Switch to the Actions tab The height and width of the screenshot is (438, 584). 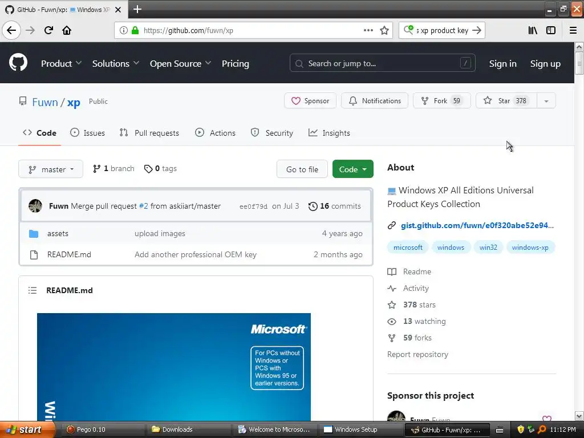[215, 133]
